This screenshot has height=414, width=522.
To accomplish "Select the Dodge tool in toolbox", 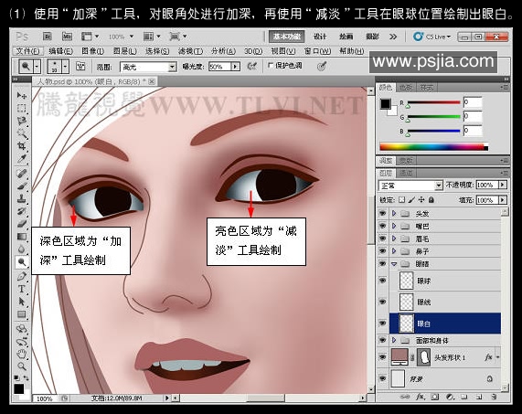I will tap(22, 262).
